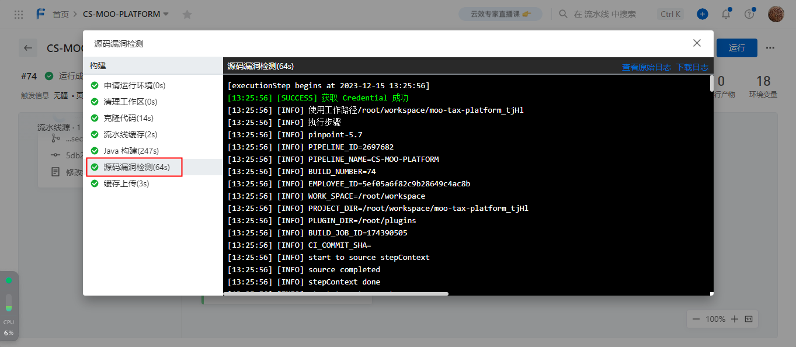The height and width of the screenshot is (347, 796).
Task: Click the 获取 Credential 成功 log line
Action: tap(318, 98)
